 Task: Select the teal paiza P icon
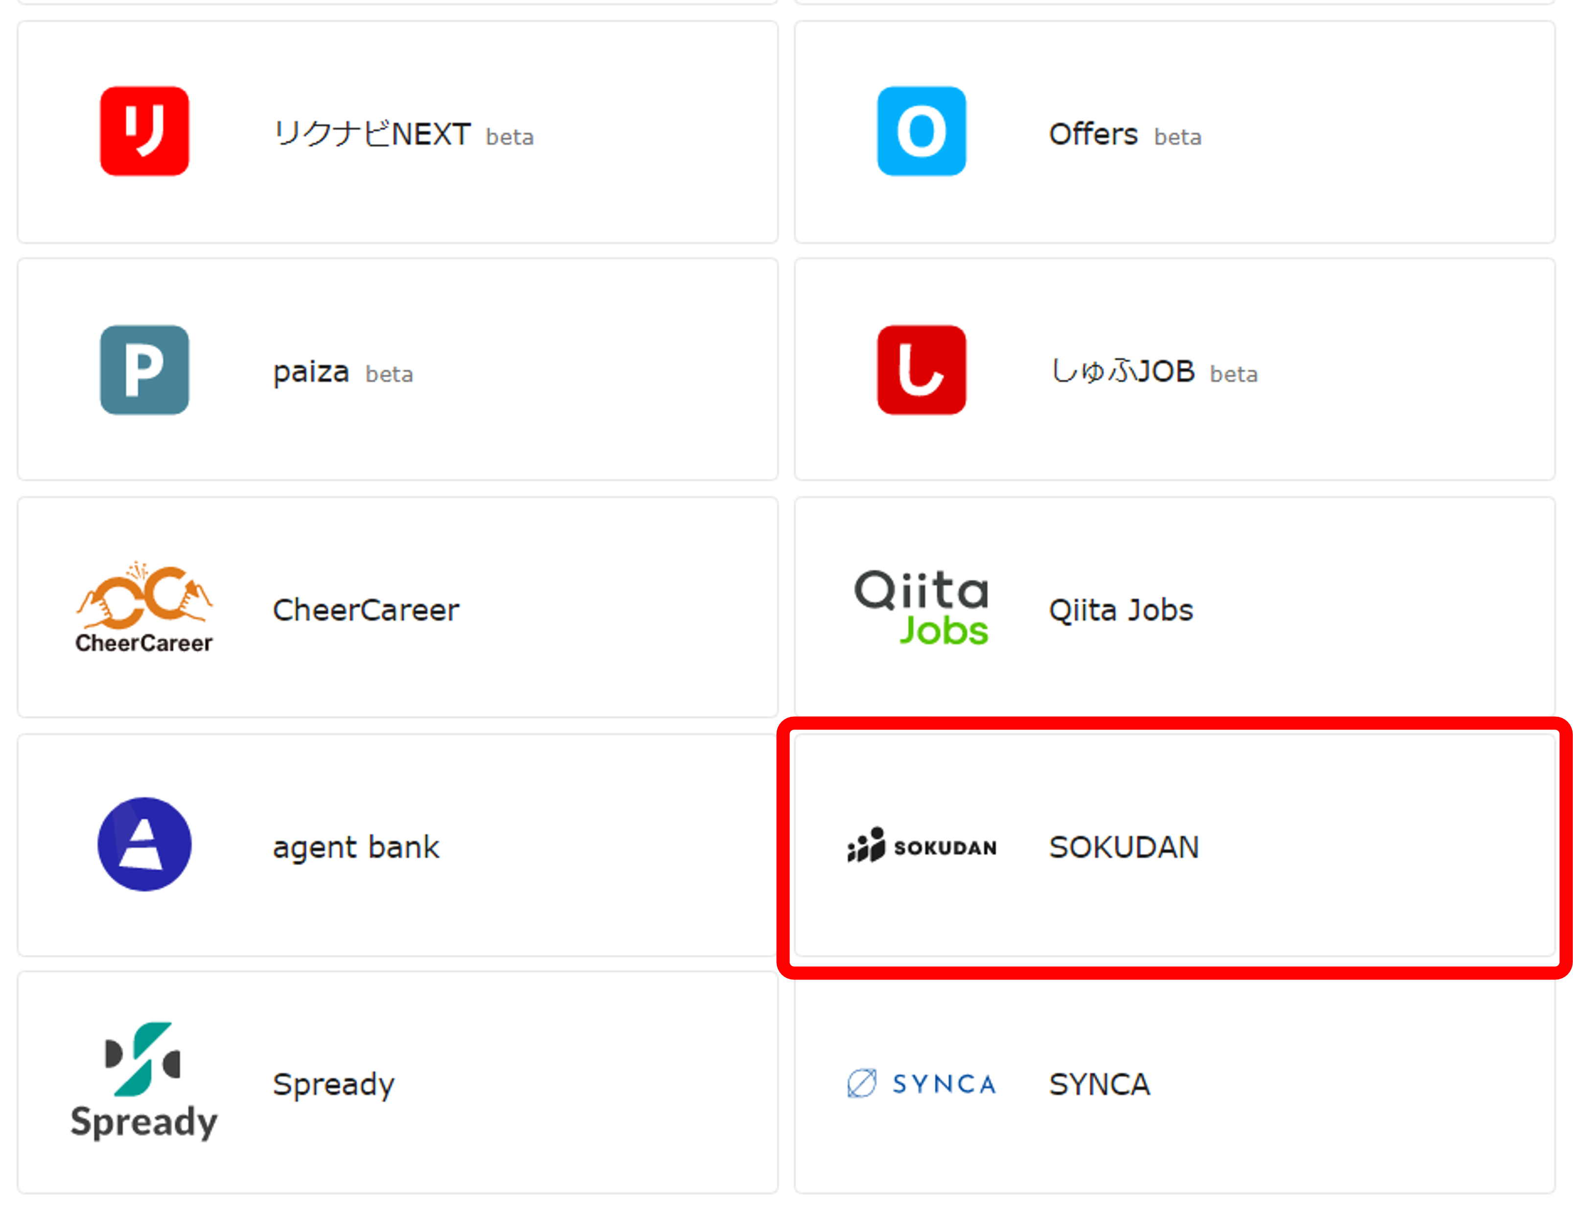tap(144, 370)
